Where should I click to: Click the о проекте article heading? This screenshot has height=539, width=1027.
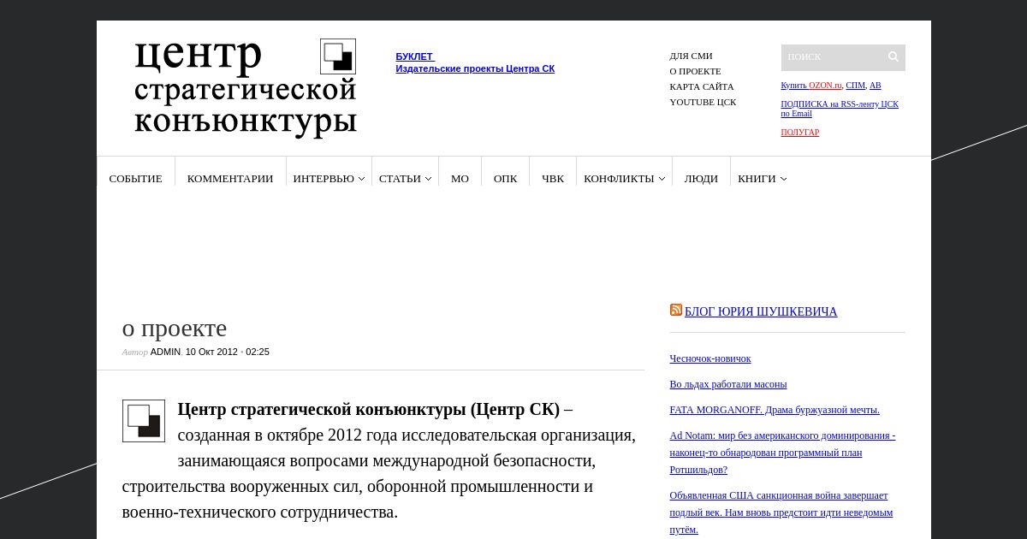(175, 328)
